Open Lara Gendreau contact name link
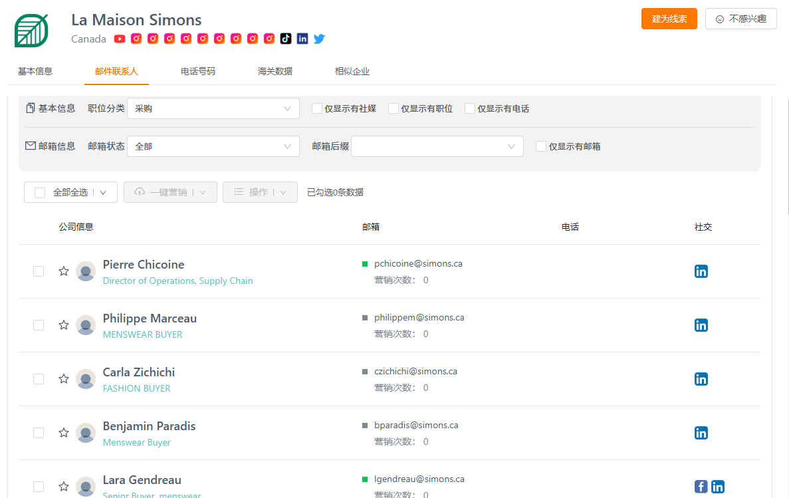The width and height of the screenshot is (789, 498). [142, 480]
